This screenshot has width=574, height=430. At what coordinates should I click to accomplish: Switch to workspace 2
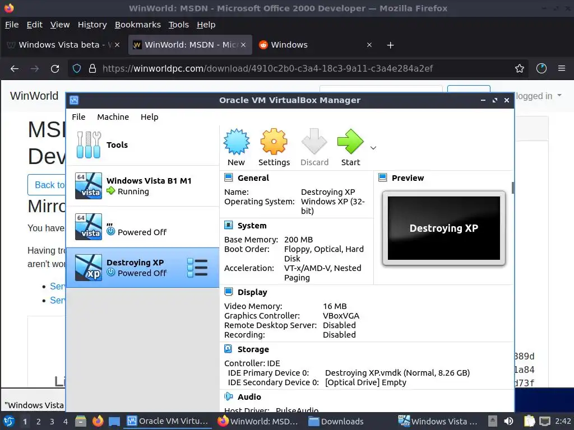[x=39, y=422]
